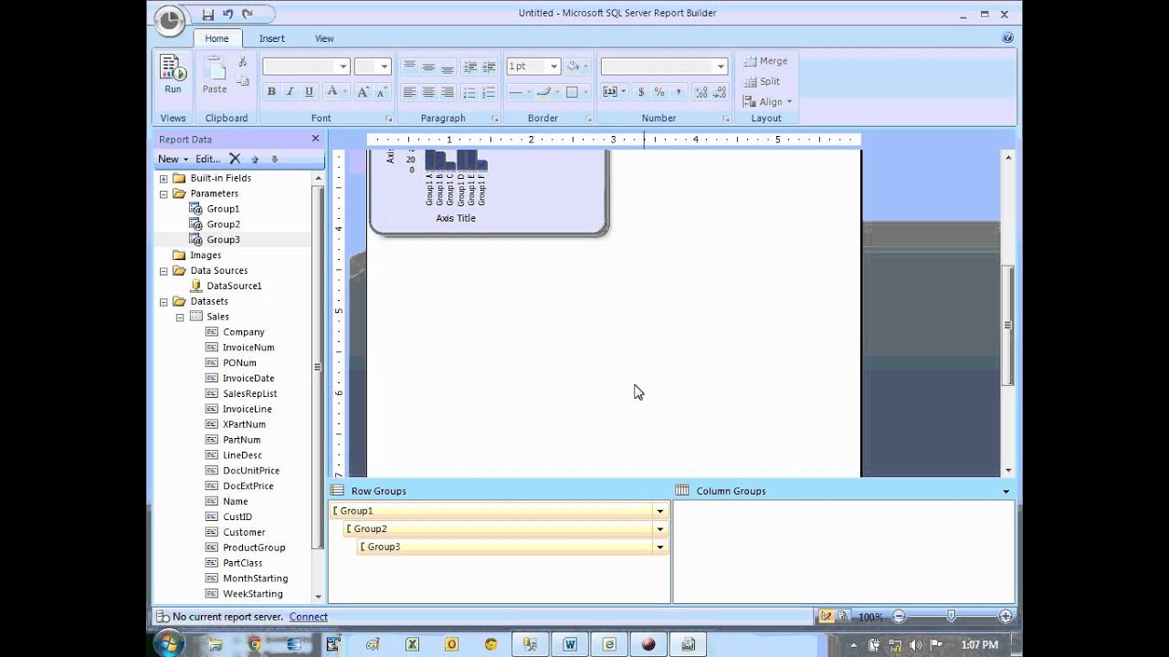Click Edit... in Report Data toolbar
This screenshot has height=657, width=1169.
(208, 159)
